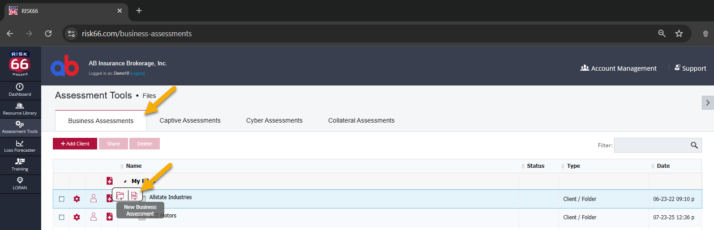The image size is (714, 230).
Task: Sort the table by Name column
Action: pyautogui.click(x=133, y=166)
